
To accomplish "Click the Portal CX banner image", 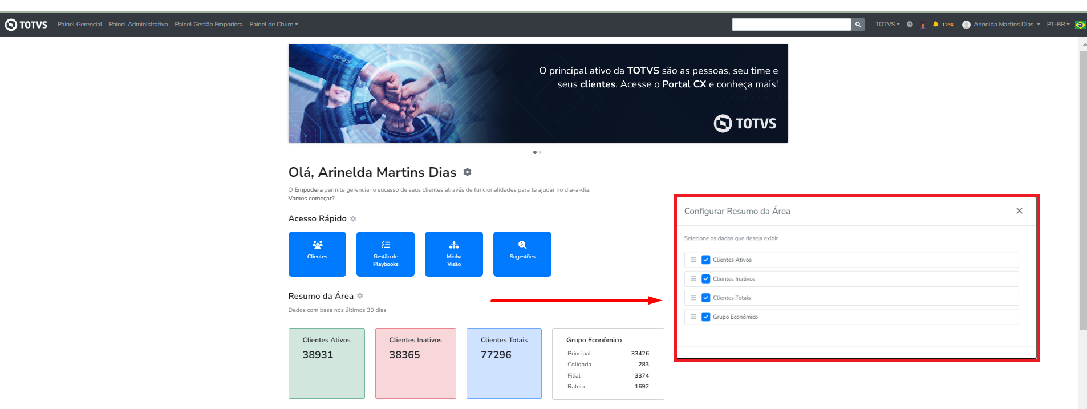I will point(538,93).
